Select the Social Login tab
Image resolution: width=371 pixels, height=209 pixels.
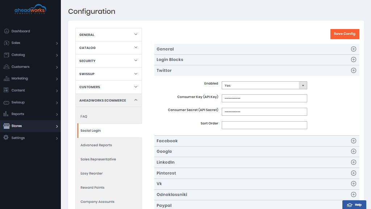(109, 131)
